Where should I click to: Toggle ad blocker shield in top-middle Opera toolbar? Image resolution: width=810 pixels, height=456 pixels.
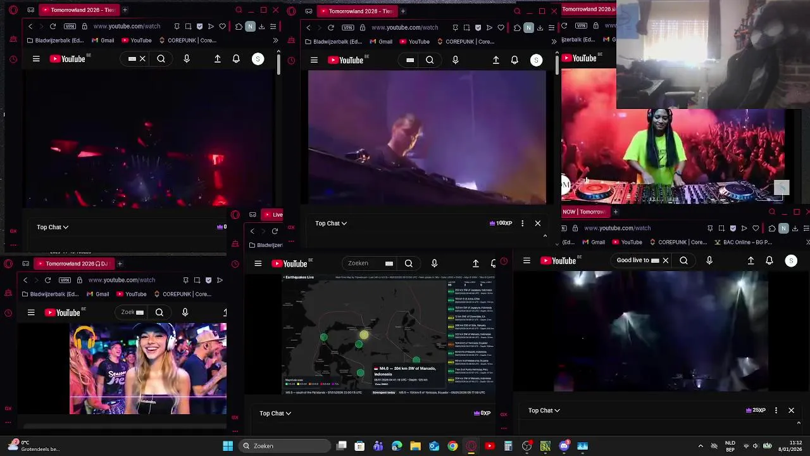coord(478,28)
